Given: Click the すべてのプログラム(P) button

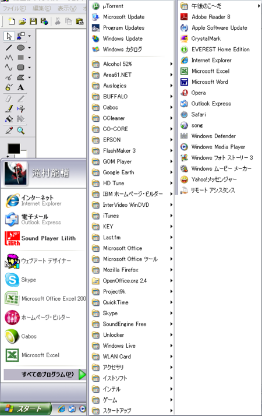Looking at the screenshot, I should click(45, 375).
